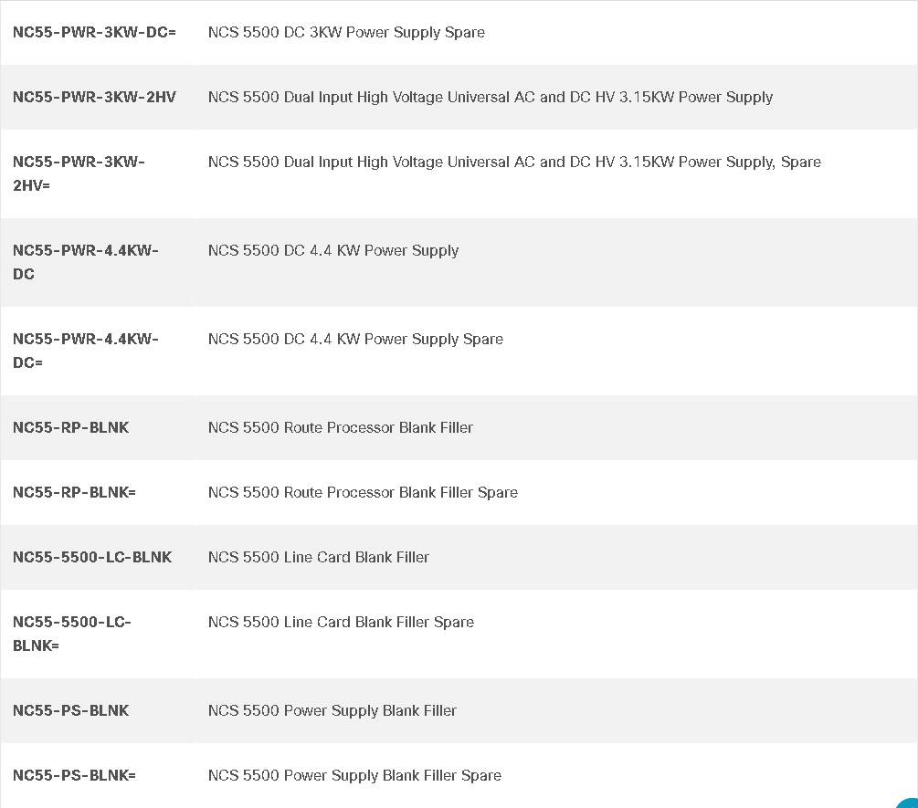Select the NC55-PS-BLNK= part number

[74, 775]
